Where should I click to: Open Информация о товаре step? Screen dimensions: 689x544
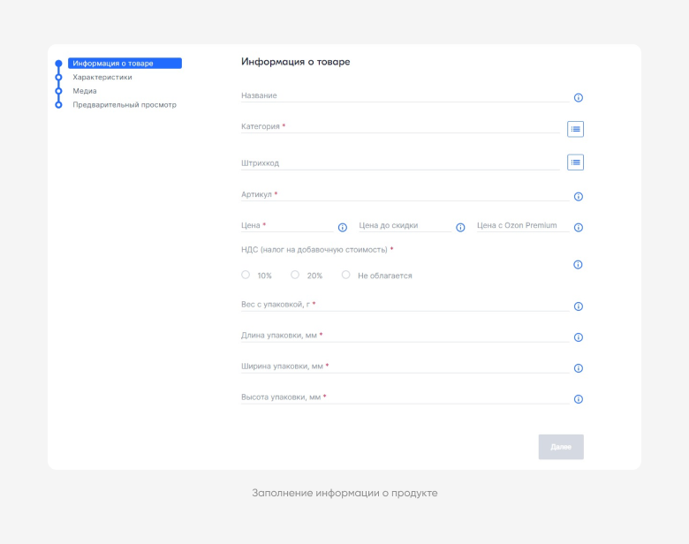(125, 64)
